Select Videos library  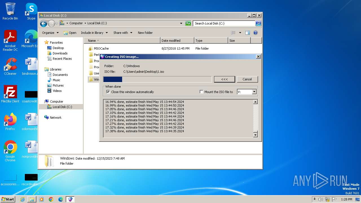(x=57, y=91)
